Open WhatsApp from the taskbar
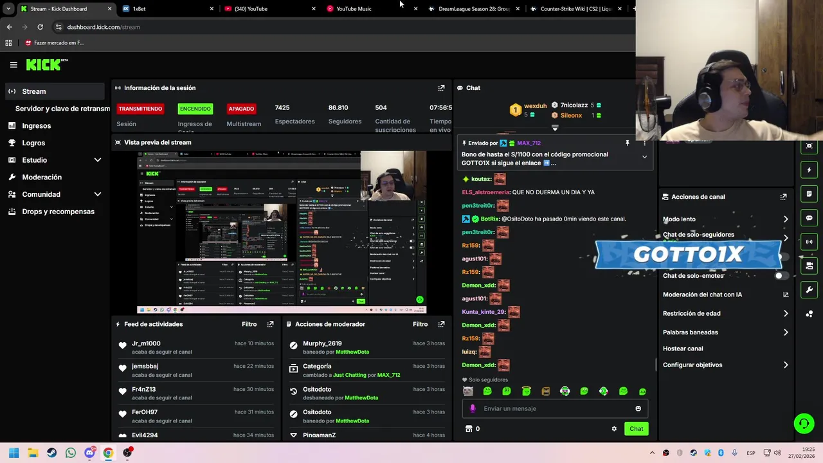This screenshot has width=823, height=463. (70, 453)
